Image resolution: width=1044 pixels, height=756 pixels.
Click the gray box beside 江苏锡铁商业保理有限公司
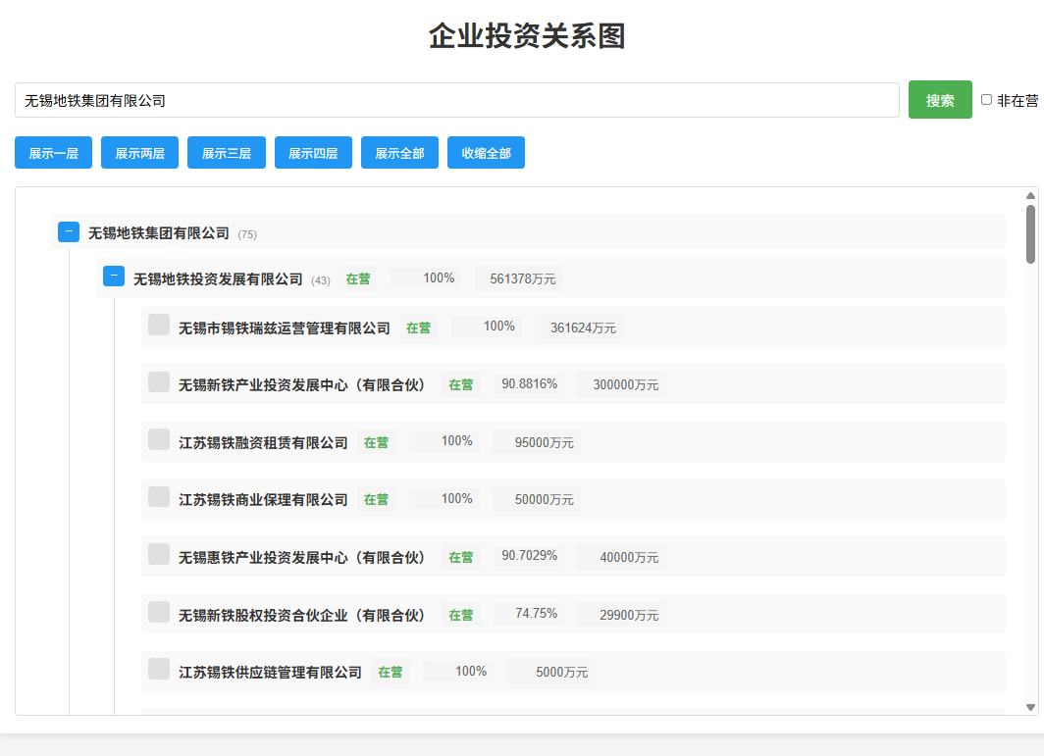(159, 497)
